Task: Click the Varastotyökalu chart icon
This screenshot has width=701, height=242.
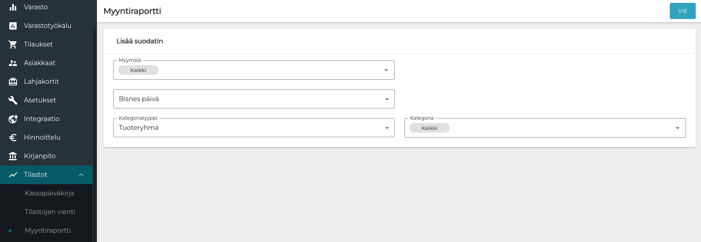Action: 13,26
